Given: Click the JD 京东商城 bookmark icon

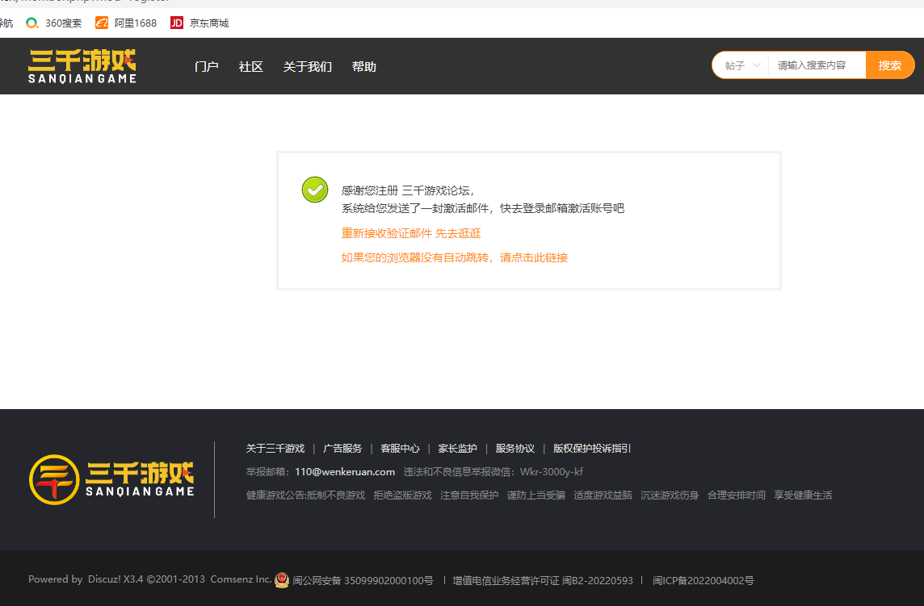Looking at the screenshot, I should point(177,23).
